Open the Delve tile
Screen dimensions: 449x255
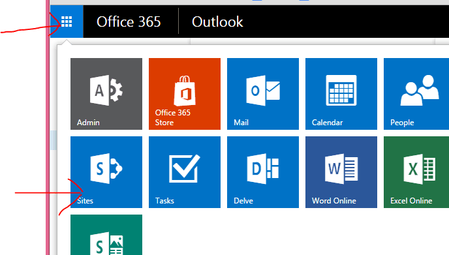(x=263, y=172)
